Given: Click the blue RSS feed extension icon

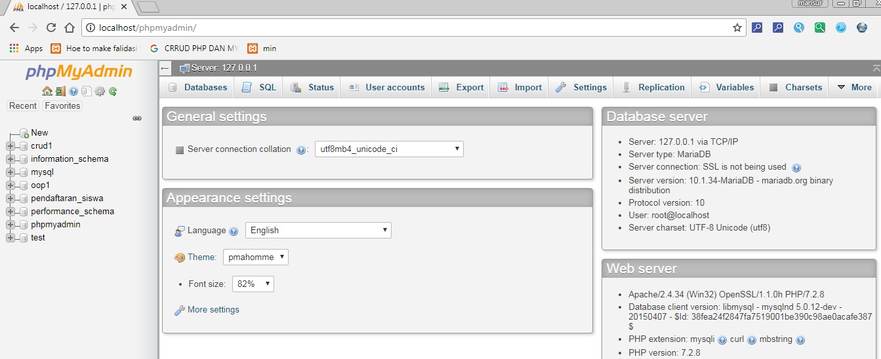Looking at the screenshot, I should 841,28.
